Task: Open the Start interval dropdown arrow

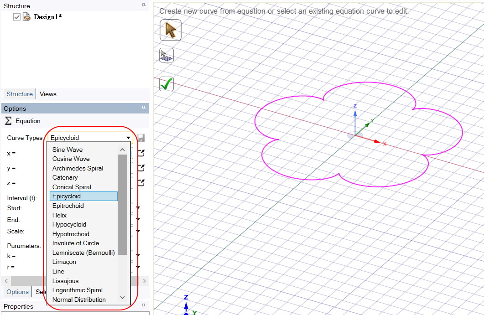Action: [x=138, y=207]
